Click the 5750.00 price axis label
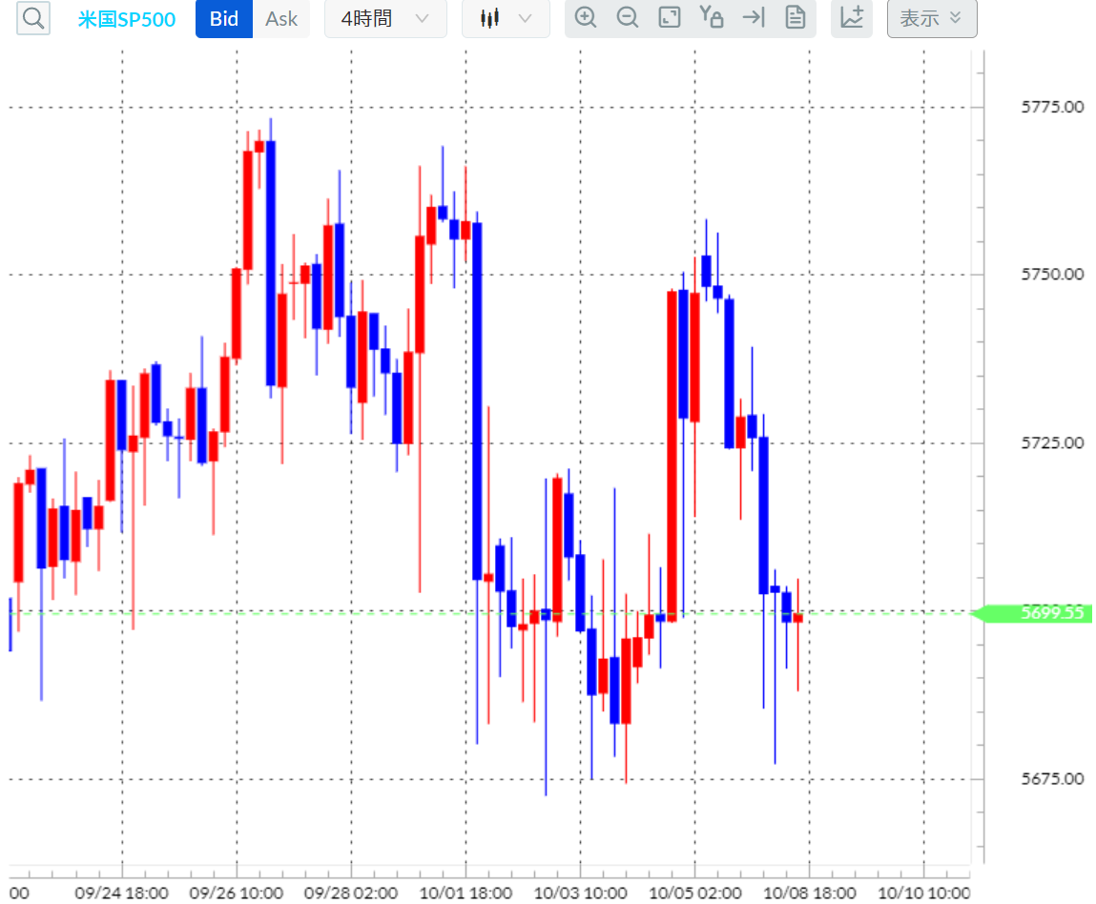Image resolution: width=1096 pixels, height=904 pixels. pos(1052,274)
